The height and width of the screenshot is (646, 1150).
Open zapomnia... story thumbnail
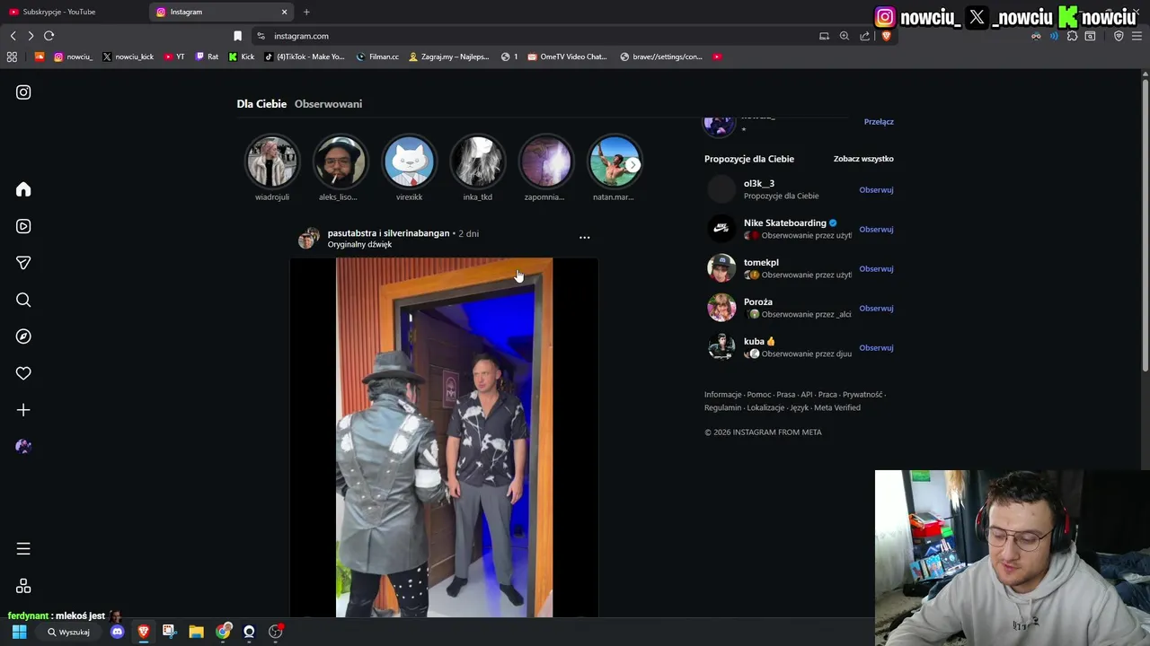tap(545, 161)
